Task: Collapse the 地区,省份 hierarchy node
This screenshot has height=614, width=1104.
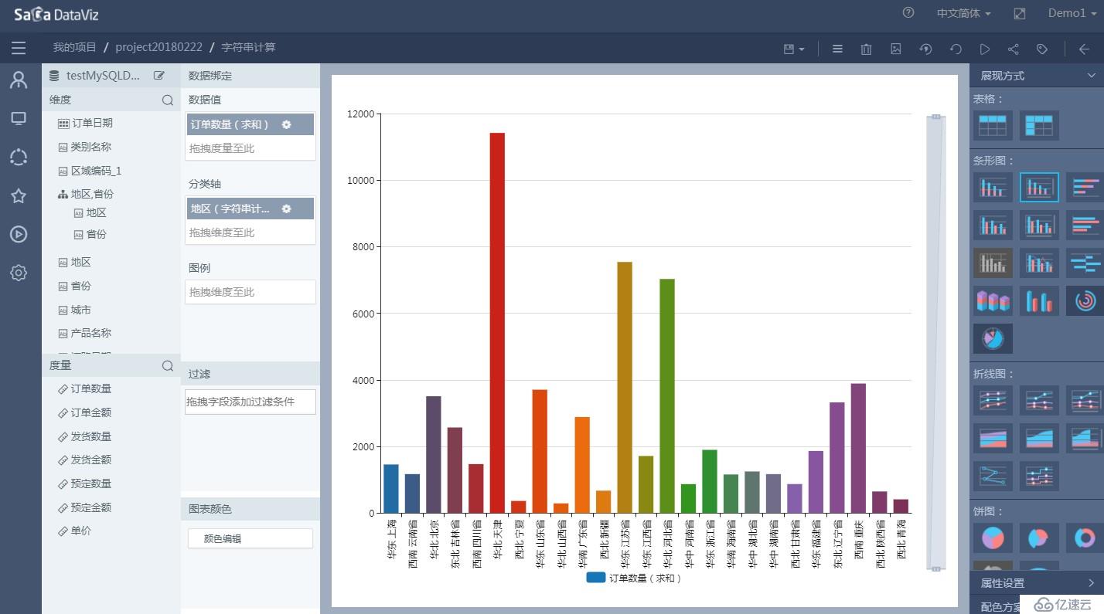Action: (x=63, y=195)
